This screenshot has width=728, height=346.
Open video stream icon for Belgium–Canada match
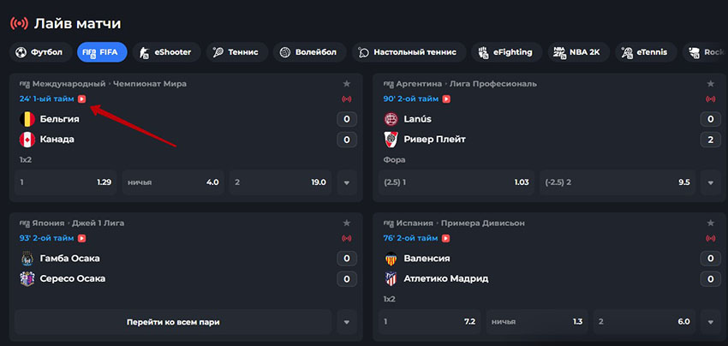click(82, 98)
